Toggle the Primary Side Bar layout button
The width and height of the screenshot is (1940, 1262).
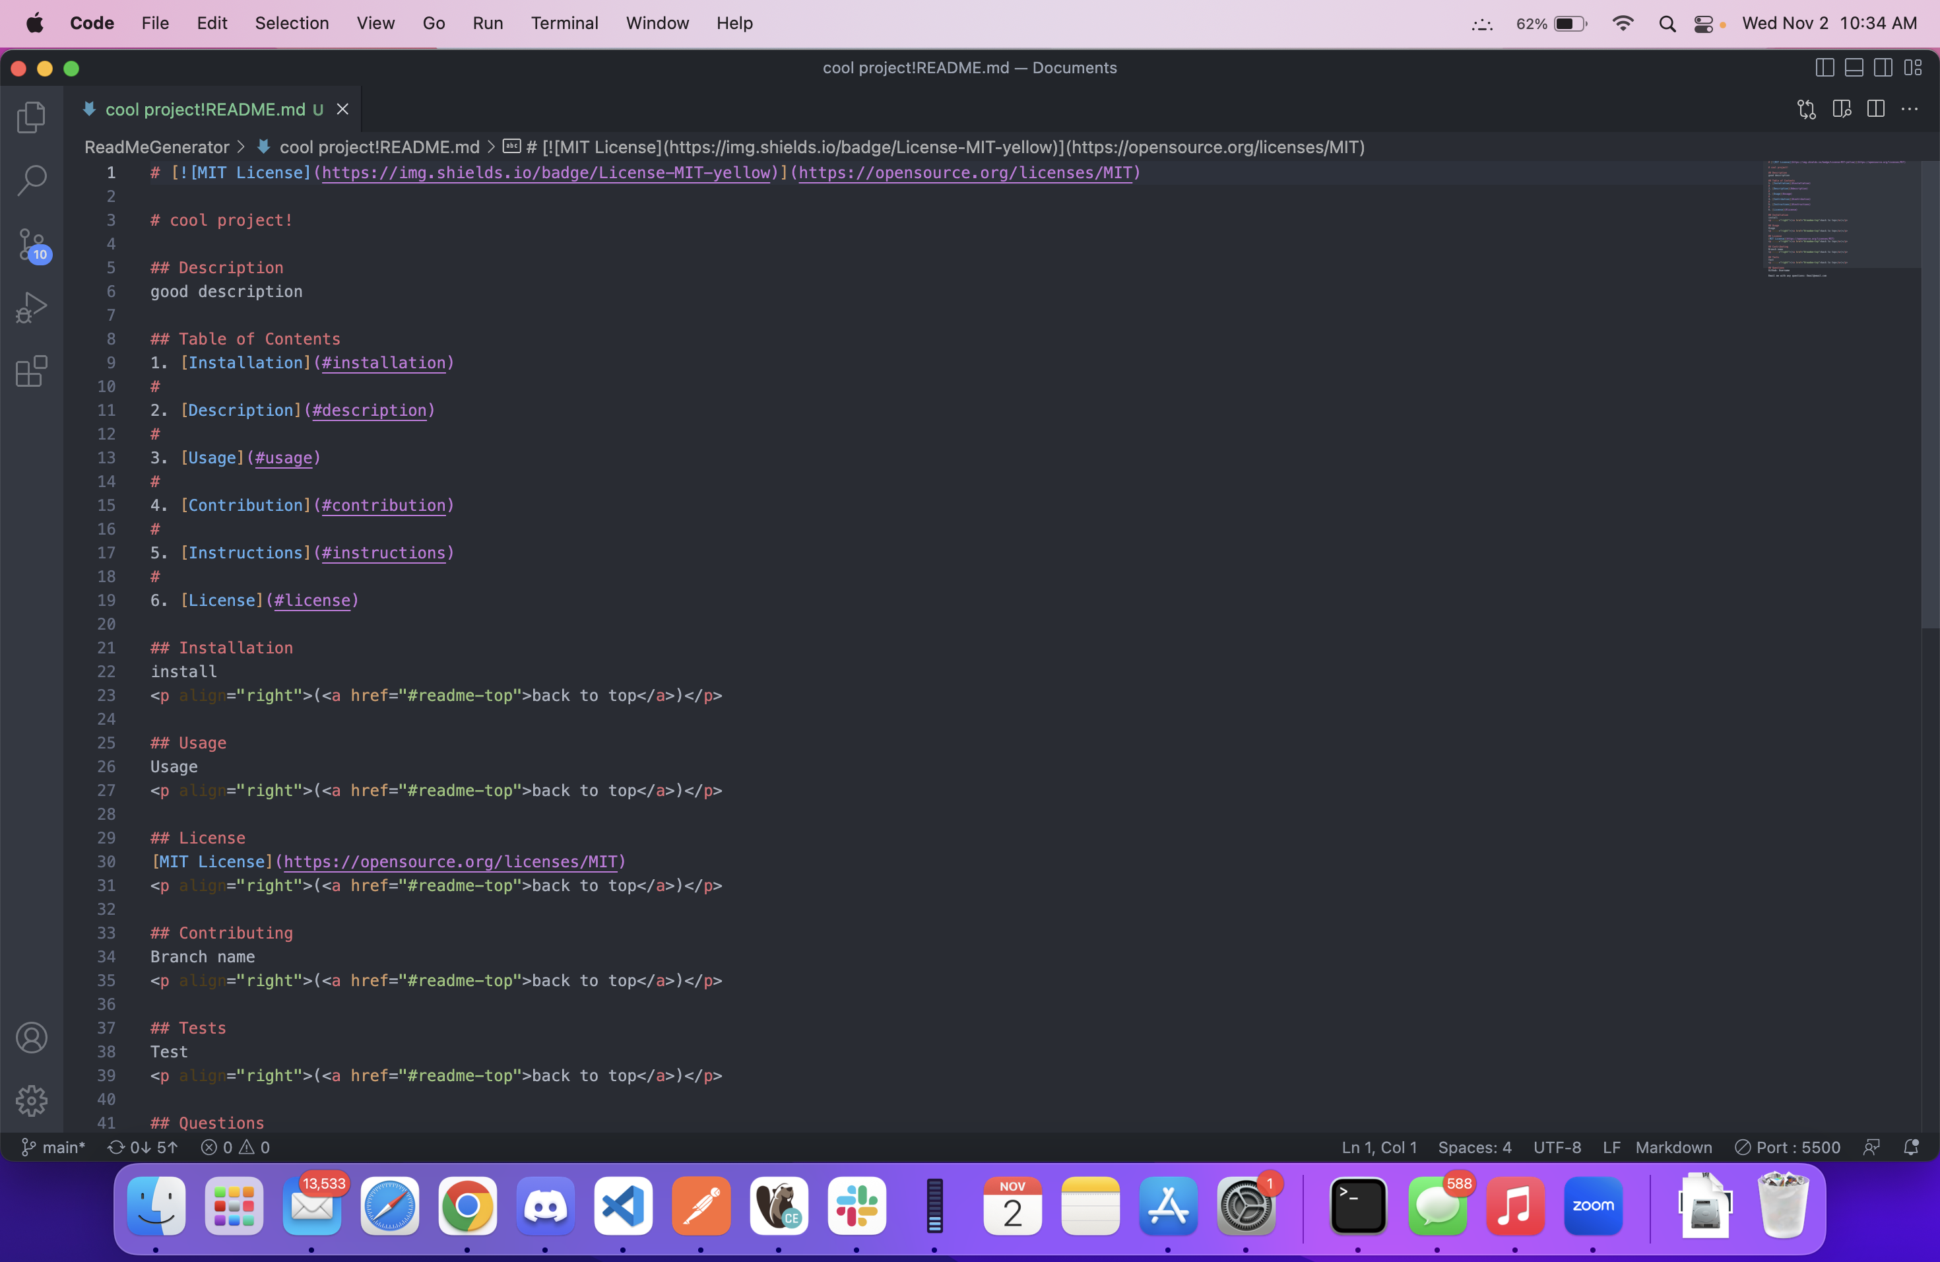[1825, 68]
